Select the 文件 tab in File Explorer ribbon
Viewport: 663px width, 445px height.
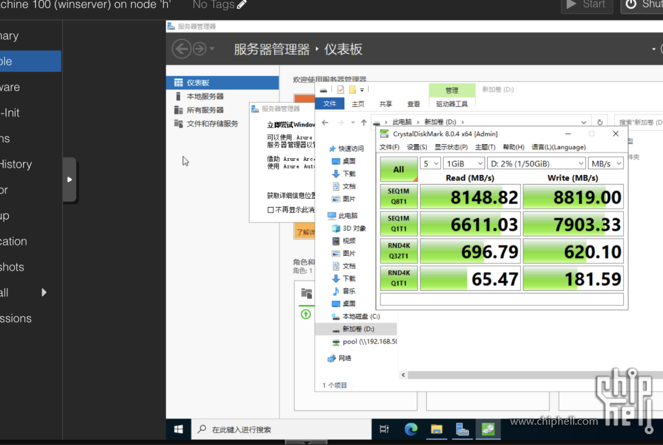[x=329, y=103]
